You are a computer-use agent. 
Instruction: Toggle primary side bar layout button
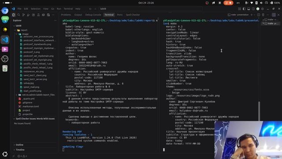pos(244,9)
